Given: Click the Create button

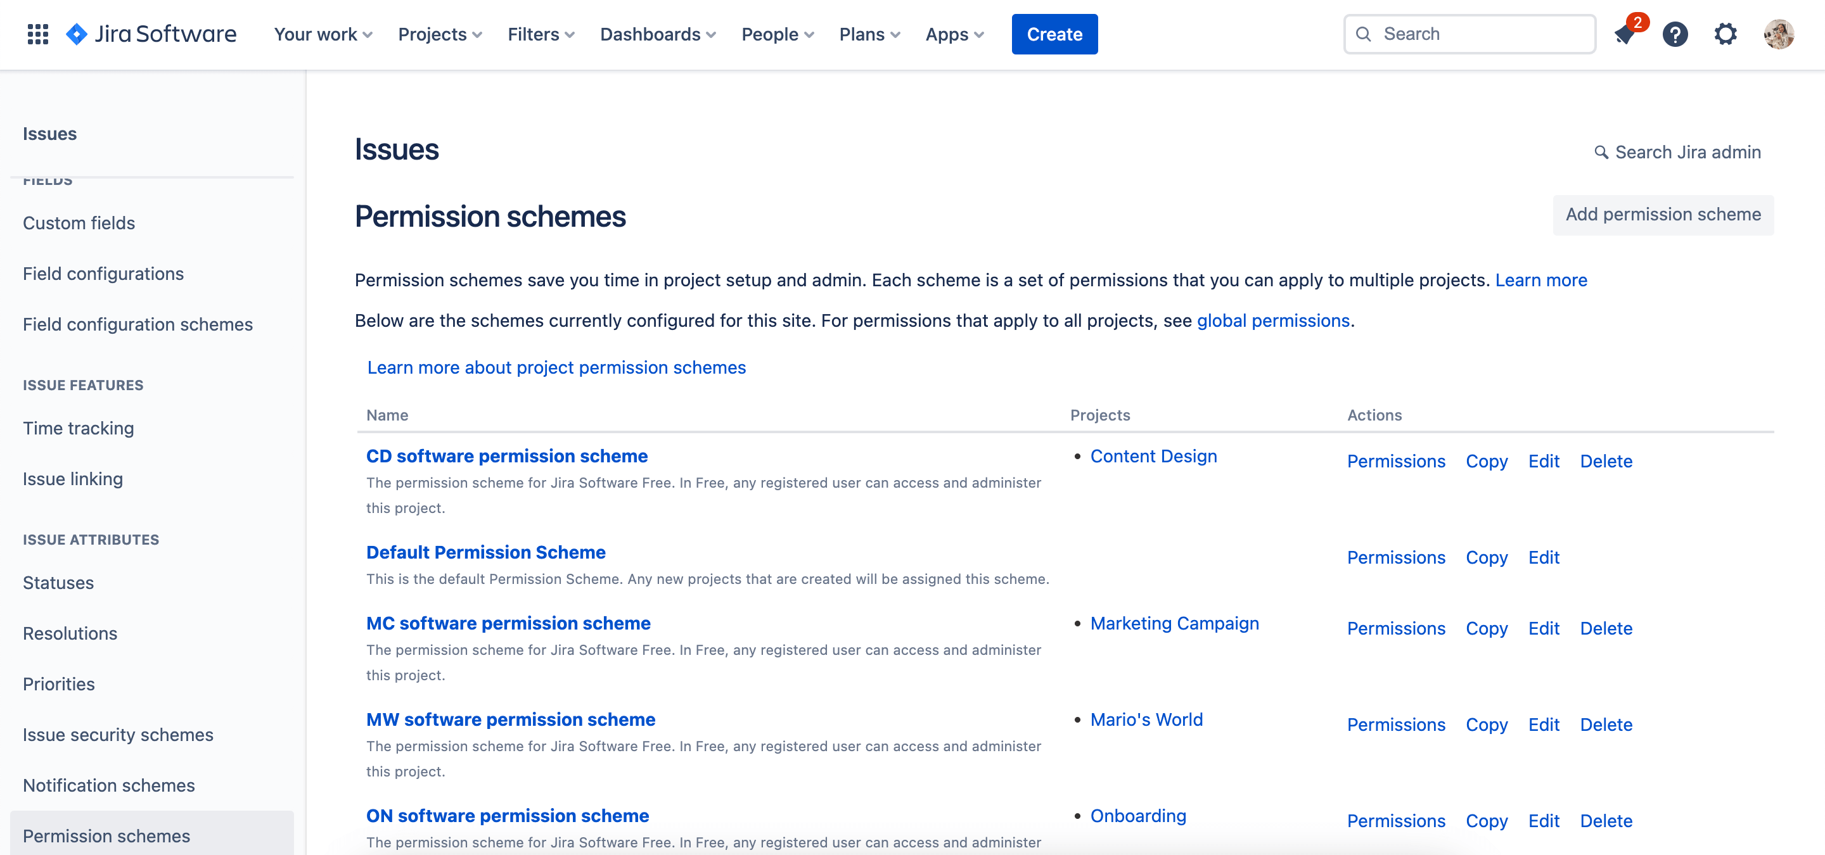Looking at the screenshot, I should click(x=1053, y=34).
